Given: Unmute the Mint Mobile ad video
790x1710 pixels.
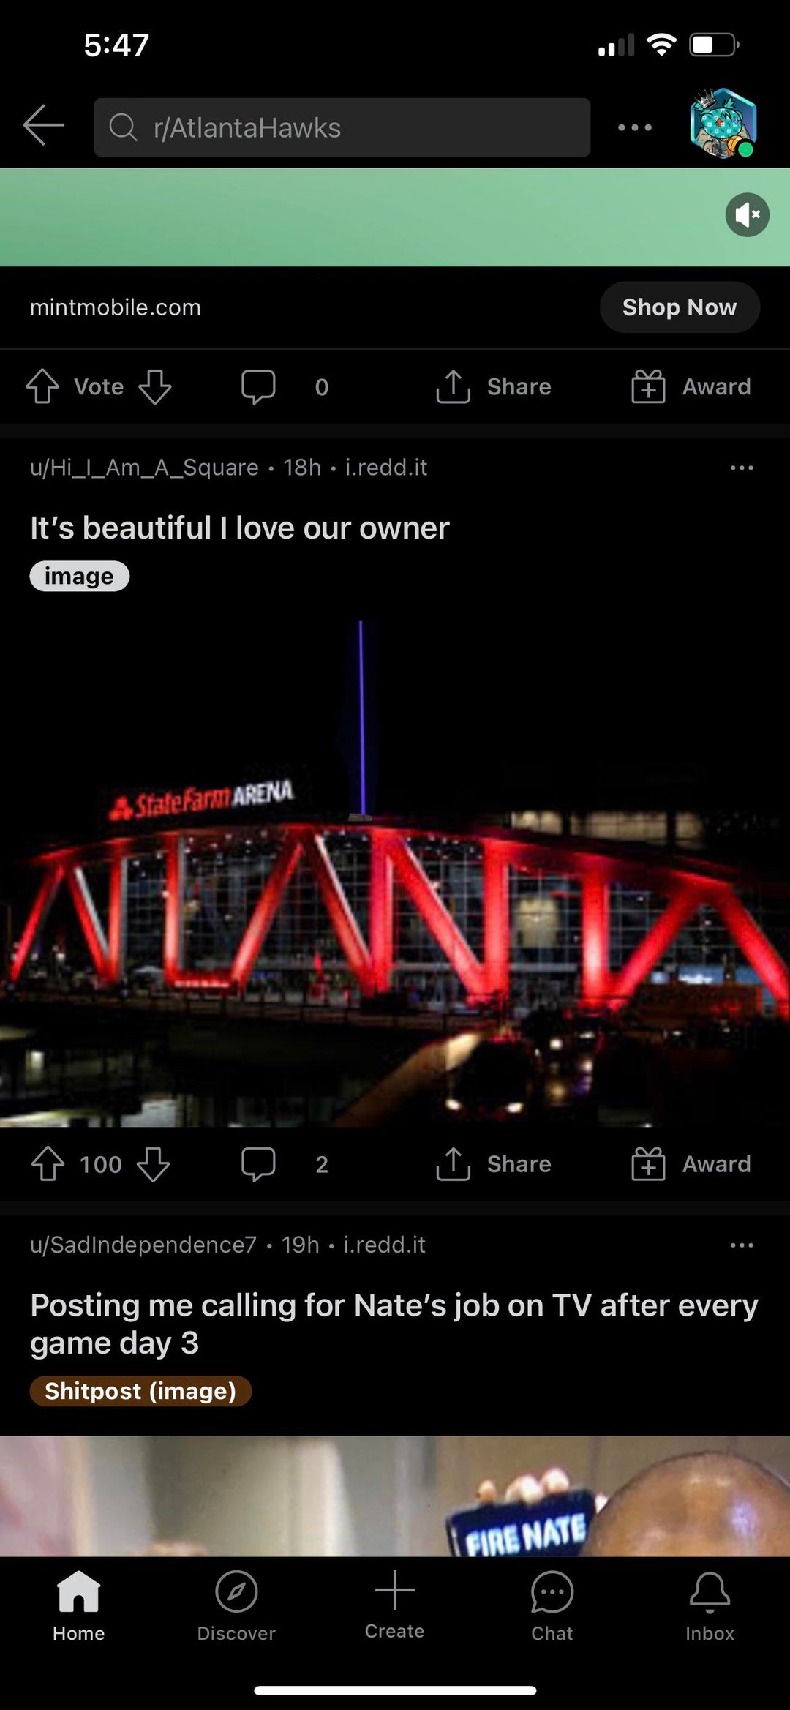Looking at the screenshot, I should coord(747,215).
